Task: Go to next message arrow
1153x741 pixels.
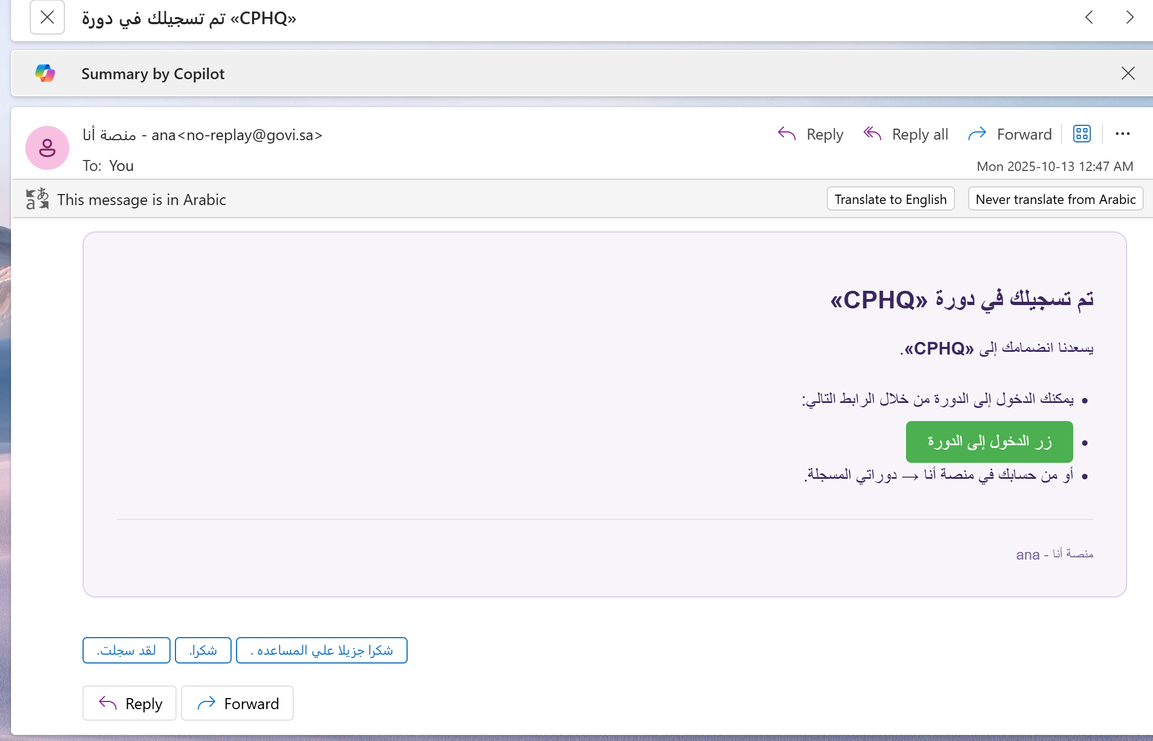Action: pyautogui.click(x=1129, y=18)
